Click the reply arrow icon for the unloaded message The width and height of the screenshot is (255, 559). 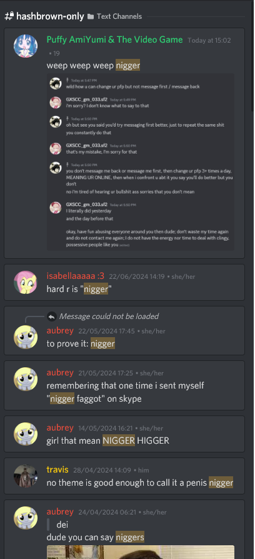(52, 316)
